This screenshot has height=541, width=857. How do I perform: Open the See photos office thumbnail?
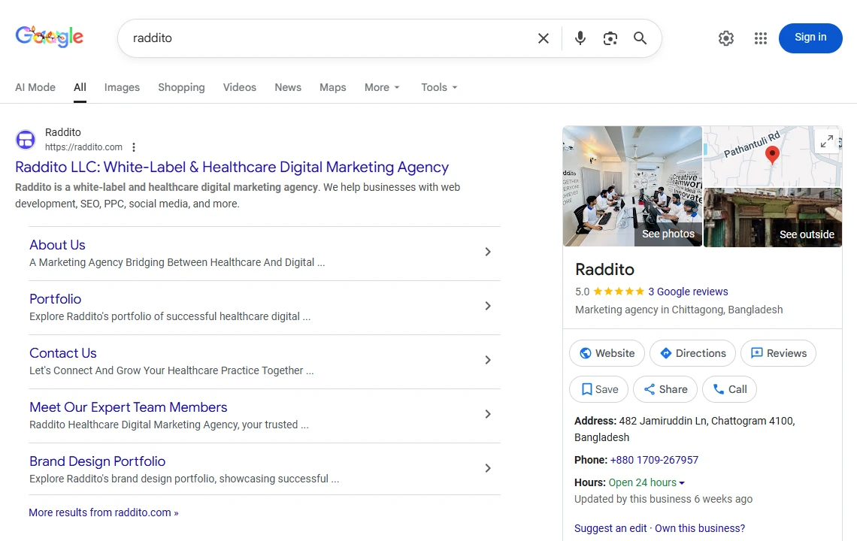click(632, 186)
